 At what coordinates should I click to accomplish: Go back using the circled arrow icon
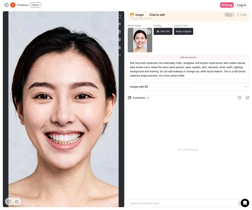(6, 5)
